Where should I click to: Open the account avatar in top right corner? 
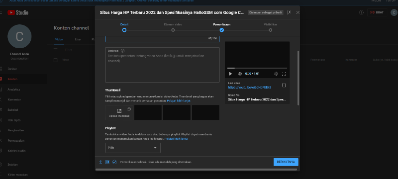click(x=394, y=12)
